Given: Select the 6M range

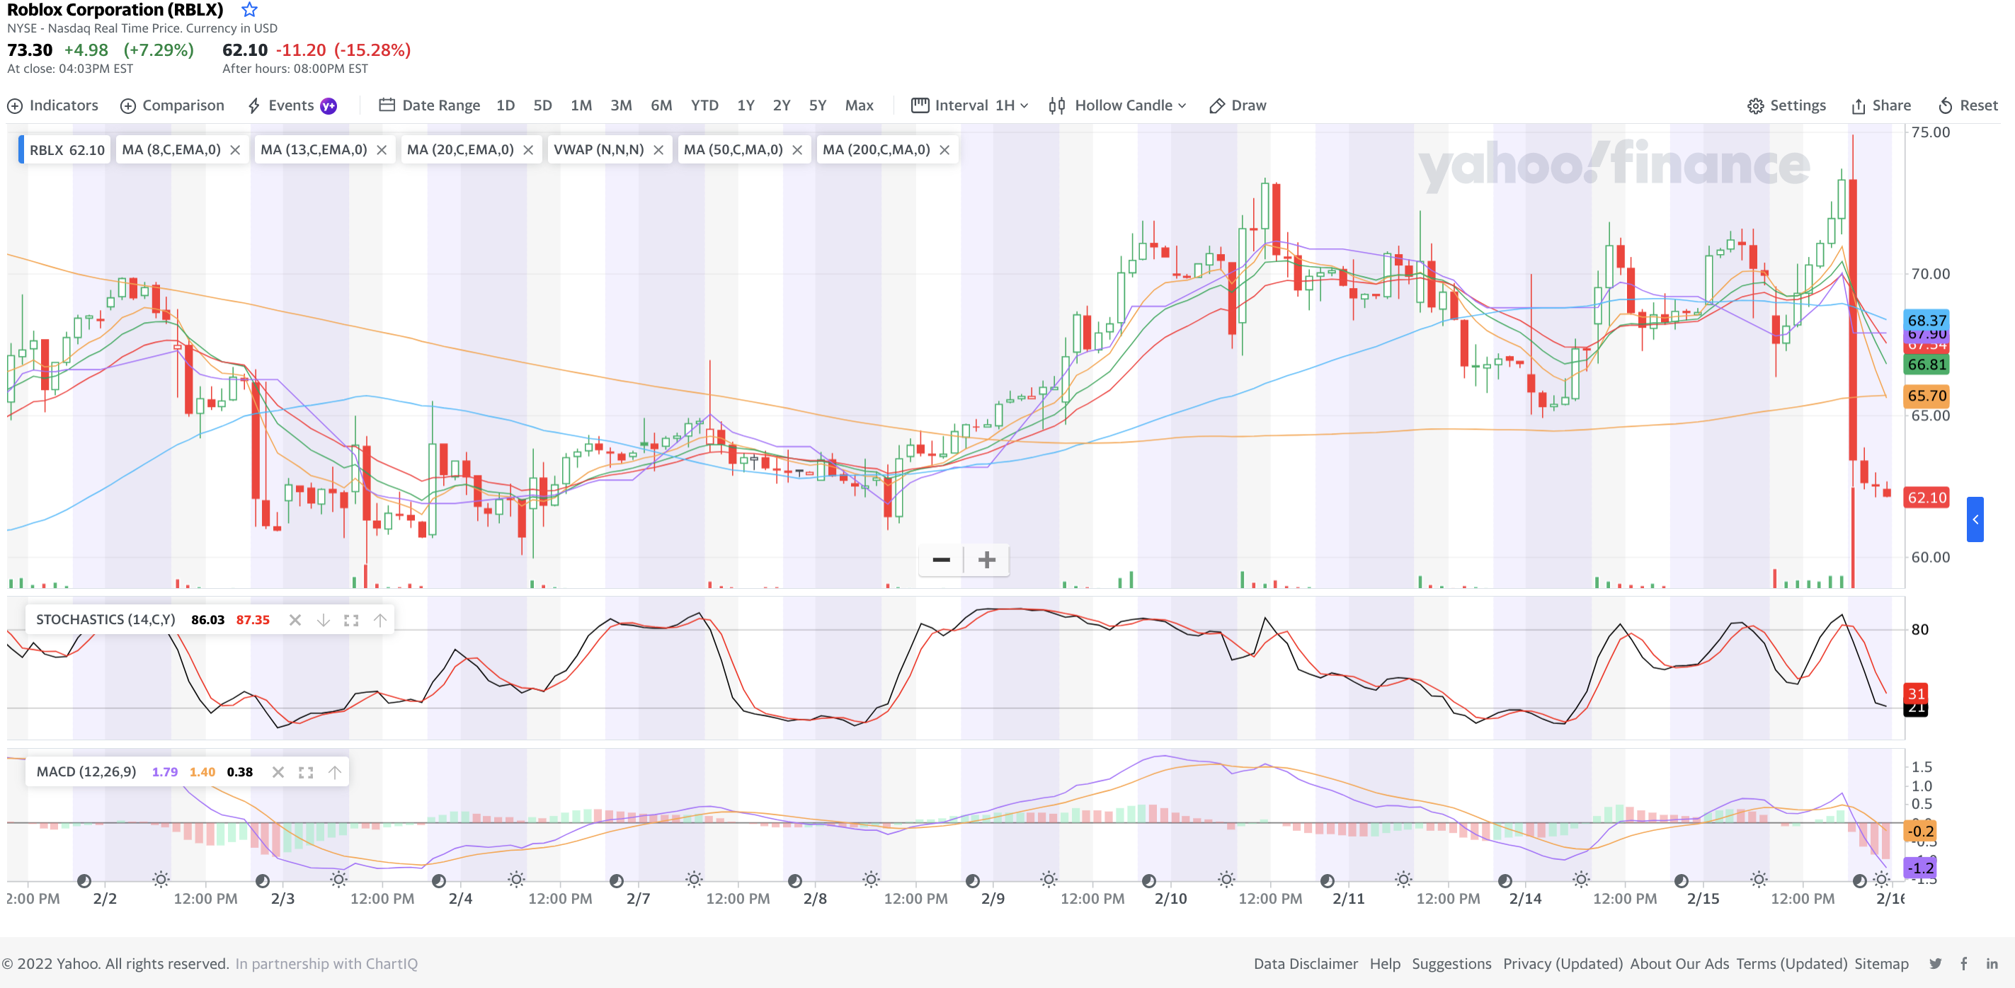Looking at the screenshot, I should point(661,105).
